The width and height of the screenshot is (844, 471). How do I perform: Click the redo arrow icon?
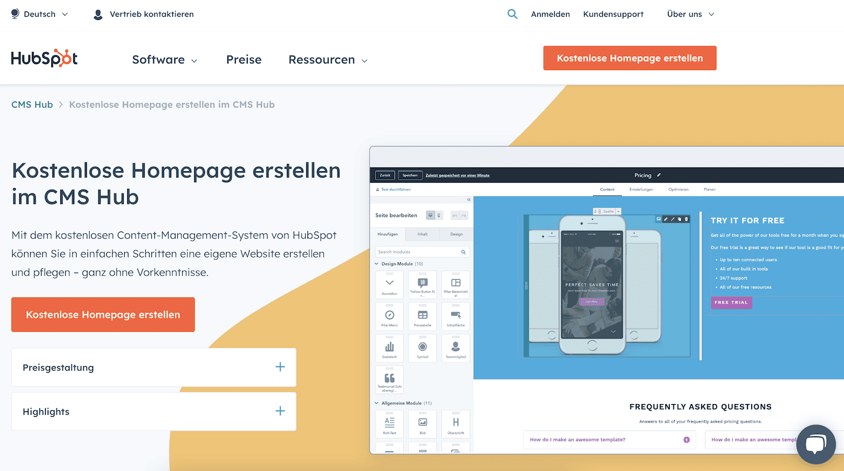(x=464, y=215)
